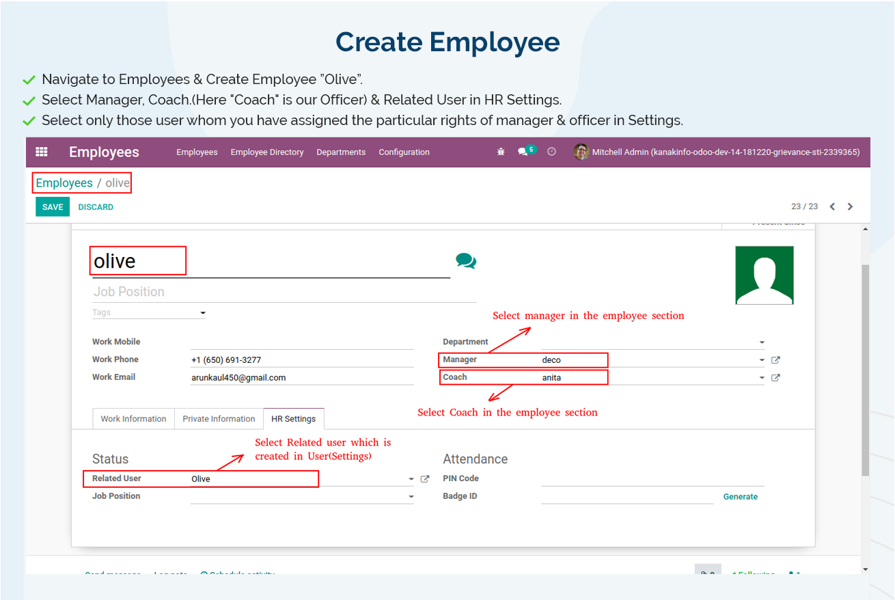Switch to the Work Information tab
This screenshot has width=895, height=600.
click(x=133, y=419)
